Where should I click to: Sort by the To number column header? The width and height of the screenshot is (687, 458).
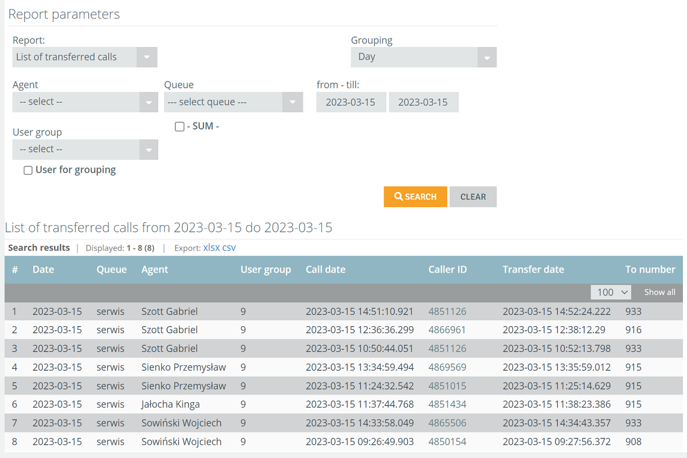(650, 270)
